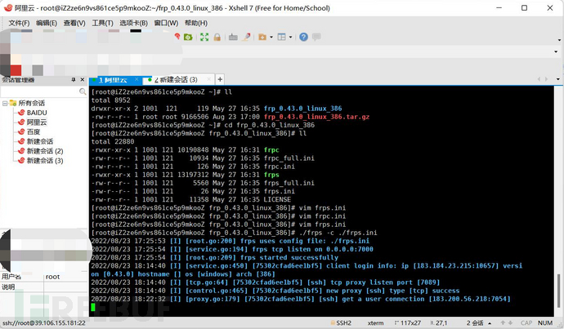This screenshot has width=564, height=329.
Task: Open the blue help question icon
Action: coord(303,37)
